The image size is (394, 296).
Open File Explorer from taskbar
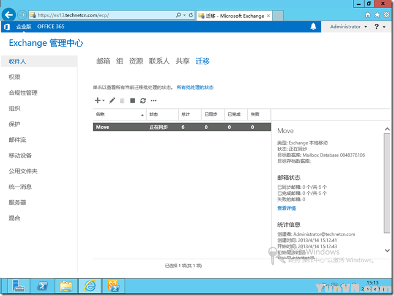point(66,286)
